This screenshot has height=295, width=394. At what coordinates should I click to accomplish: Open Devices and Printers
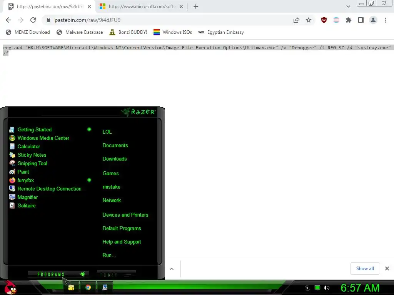[x=125, y=215]
